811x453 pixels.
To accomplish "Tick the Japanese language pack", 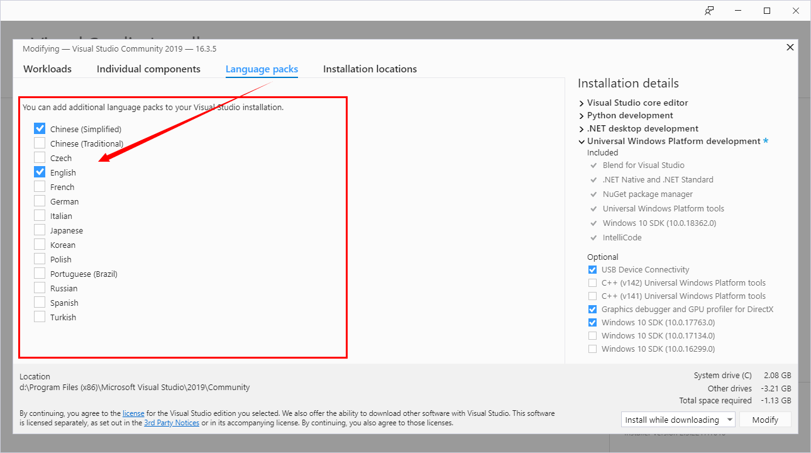I will click(40, 230).
